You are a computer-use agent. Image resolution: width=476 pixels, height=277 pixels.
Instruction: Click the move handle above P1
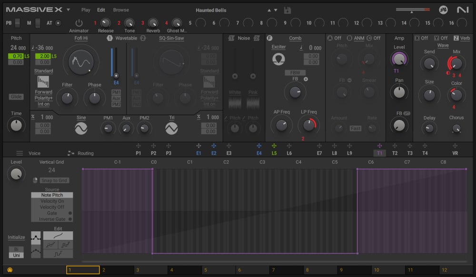coord(138,146)
